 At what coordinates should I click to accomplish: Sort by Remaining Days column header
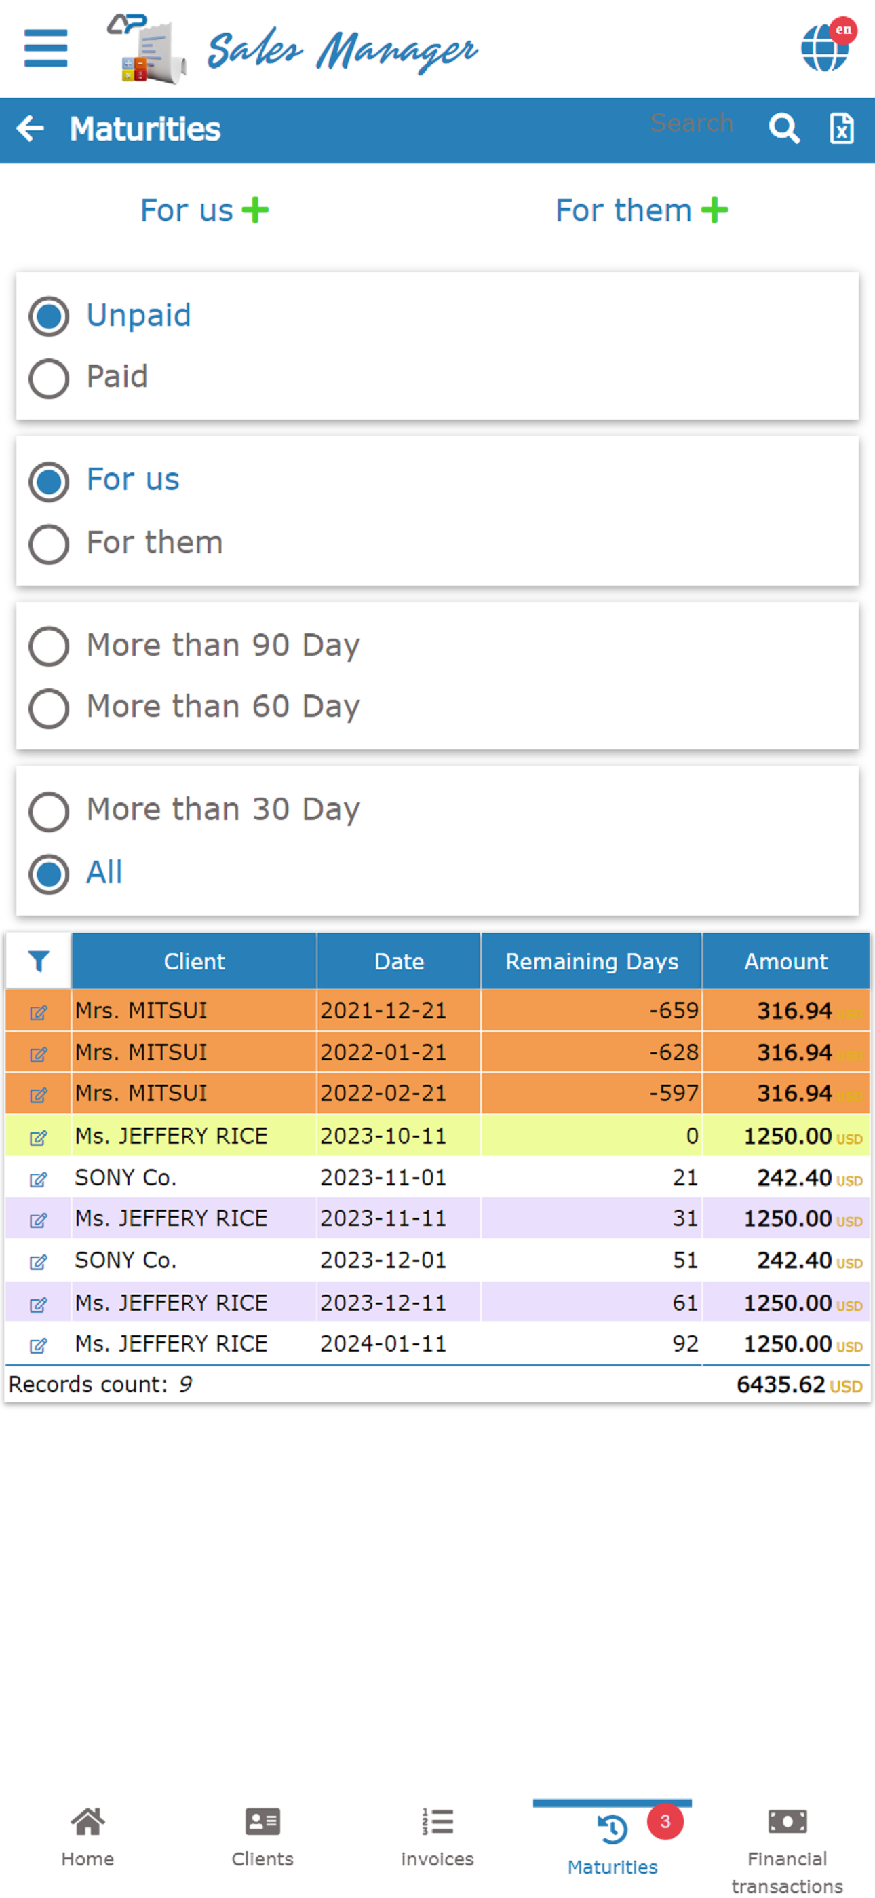(x=591, y=961)
